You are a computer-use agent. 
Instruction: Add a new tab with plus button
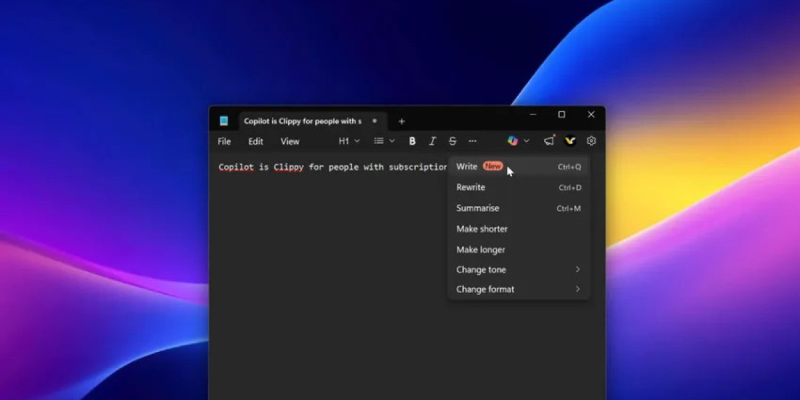click(401, 121)
